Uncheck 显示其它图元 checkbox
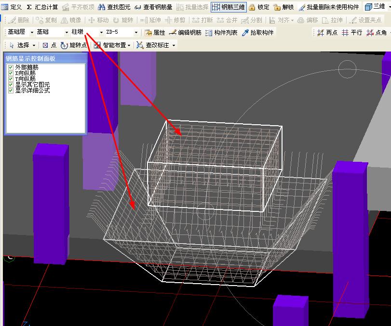 click(11, 85)
